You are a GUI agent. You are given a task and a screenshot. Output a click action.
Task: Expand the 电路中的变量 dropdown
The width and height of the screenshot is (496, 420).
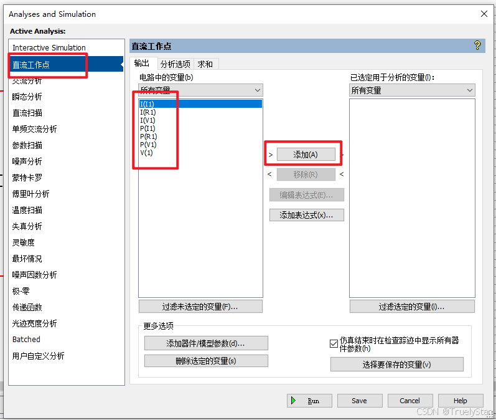(x=200, y=90)
